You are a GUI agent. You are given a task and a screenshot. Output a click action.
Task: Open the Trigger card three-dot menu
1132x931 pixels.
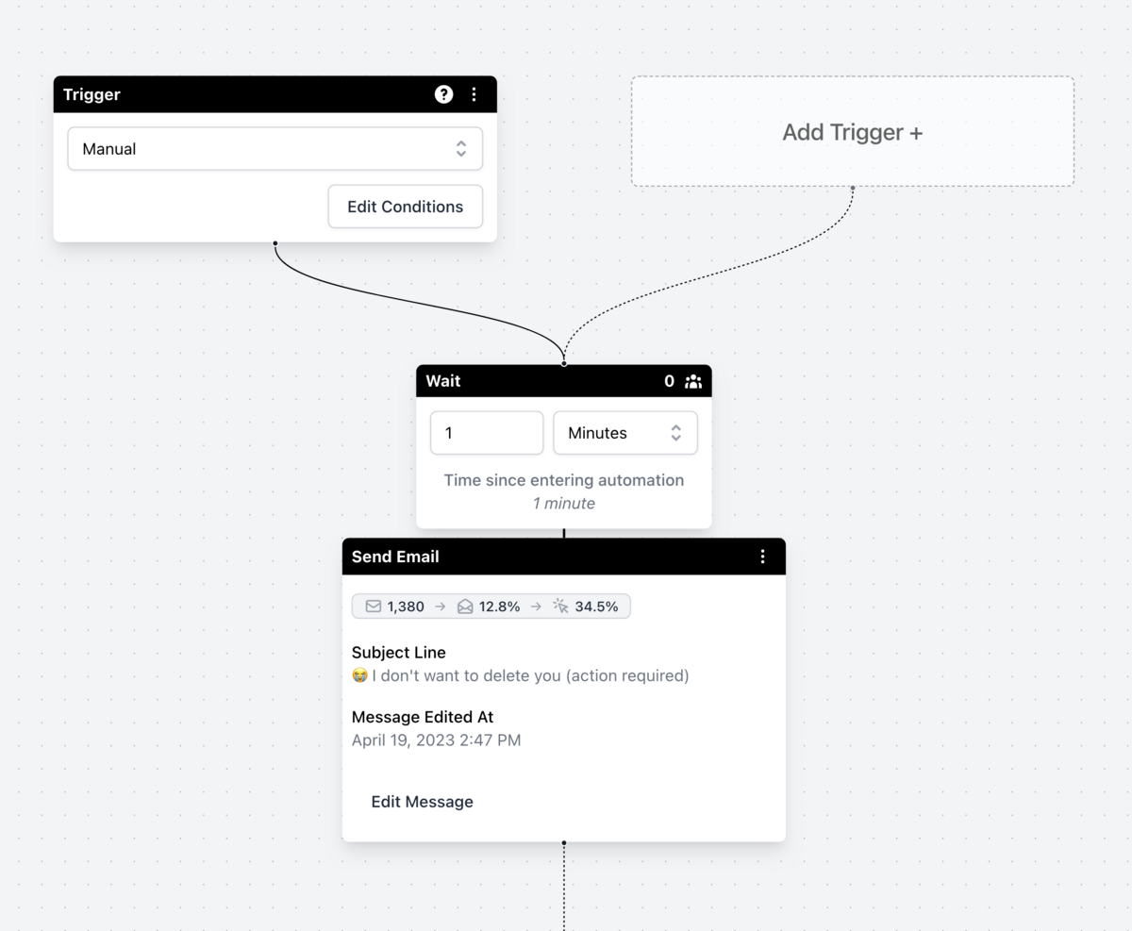pos(474,94)
